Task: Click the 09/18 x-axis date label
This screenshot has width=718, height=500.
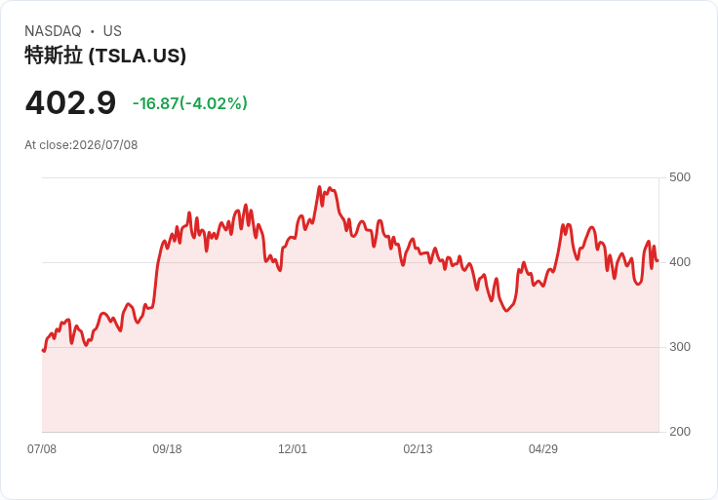Action: (167, 448)
